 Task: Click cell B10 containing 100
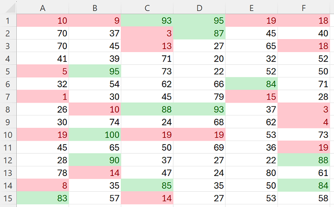(x=95, y=135)
